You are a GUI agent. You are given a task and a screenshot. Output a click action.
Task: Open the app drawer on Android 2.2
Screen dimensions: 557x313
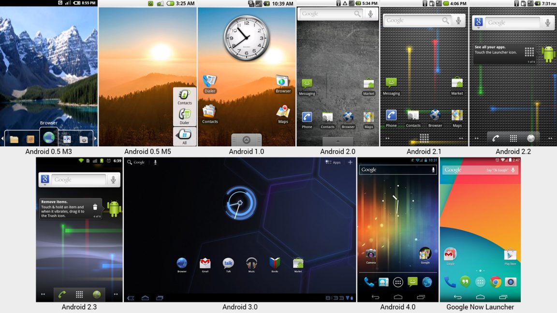click(x=513, y=139)
